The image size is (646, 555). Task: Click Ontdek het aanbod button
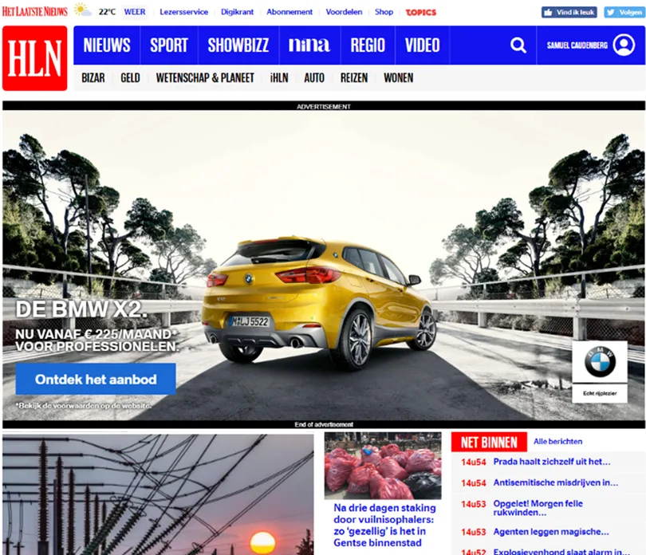tap(96, 379)
